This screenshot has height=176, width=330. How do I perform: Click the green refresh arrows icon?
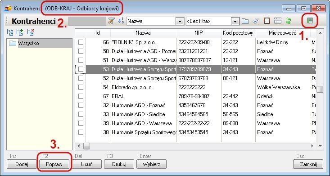(288, 21)
